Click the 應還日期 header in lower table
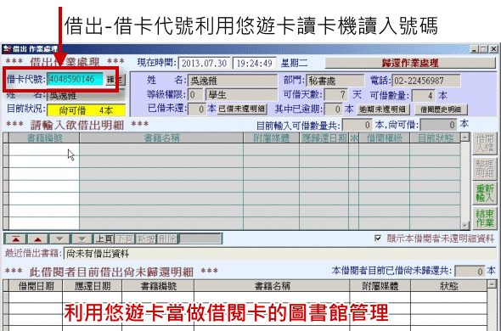Viewport: 501px width, 331px height. (x=93, y=286)
